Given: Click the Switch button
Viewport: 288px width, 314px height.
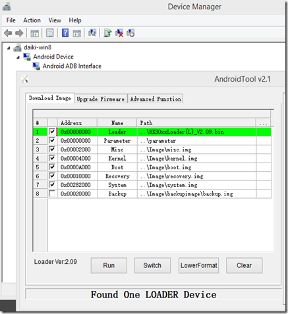Looking at the screenshot, I should click(152, 265).
